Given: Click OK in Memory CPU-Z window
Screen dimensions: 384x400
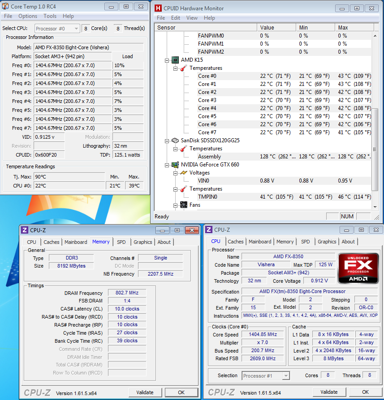Looking at the screenshot, I should pyautogui.click(x=181, y=392).
